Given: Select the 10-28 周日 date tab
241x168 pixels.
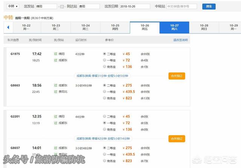Looking at the screenshot, I should 204,27.
